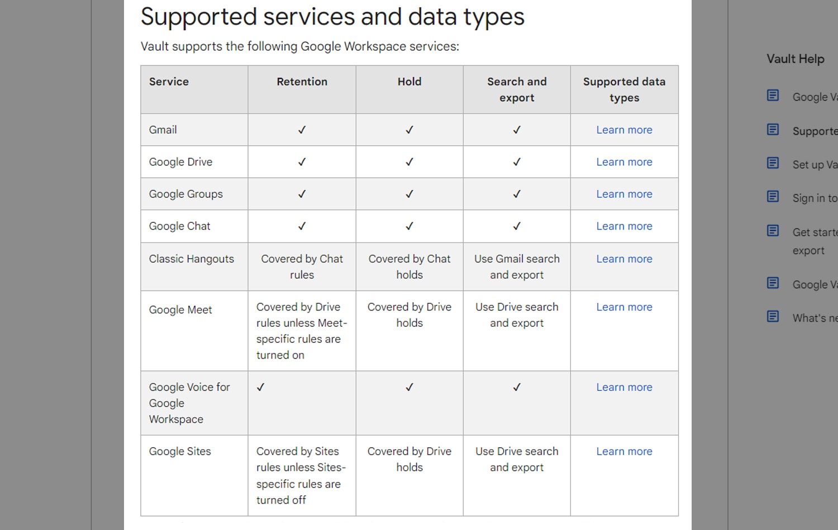Click Learn more in the Google Groups row

coord(624,194)
